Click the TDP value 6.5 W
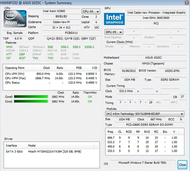Screen dimensions: 190x171 (18, 39)
